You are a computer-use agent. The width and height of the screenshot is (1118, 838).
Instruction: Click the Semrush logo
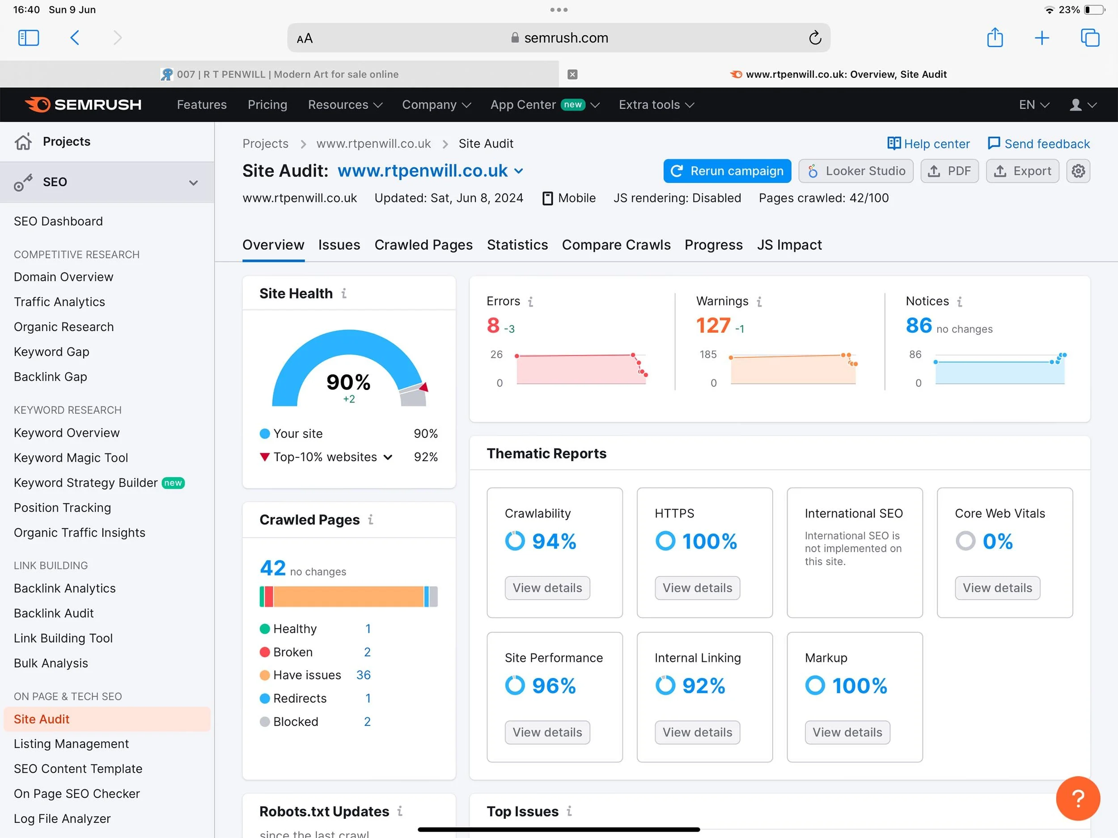[83, 105]
